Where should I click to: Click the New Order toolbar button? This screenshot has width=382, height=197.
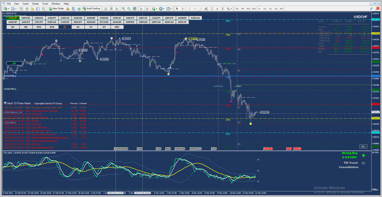coord(56,9)
